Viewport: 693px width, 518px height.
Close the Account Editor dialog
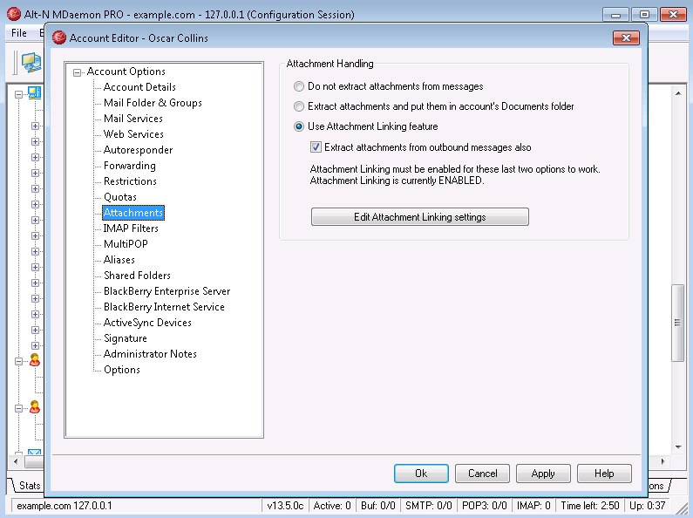pyautogui.click(x=626, y=38)
